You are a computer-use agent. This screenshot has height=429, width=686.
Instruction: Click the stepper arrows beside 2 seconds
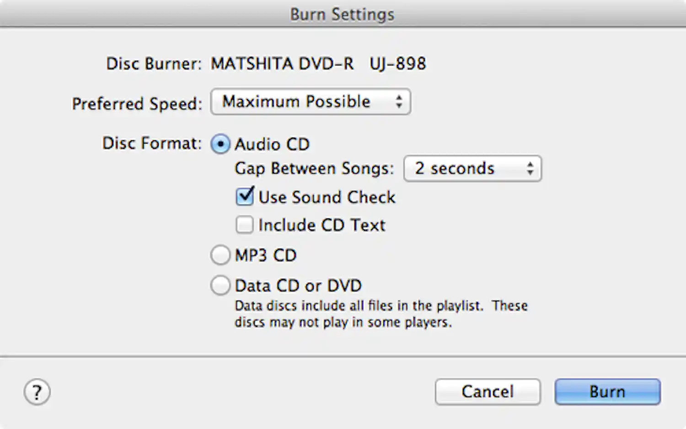coord(530,169)
